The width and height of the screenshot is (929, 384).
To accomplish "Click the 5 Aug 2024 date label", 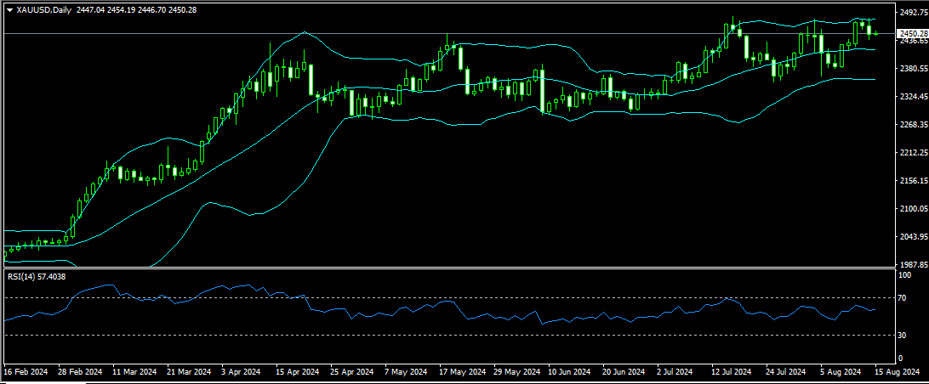I will point(838,372).
